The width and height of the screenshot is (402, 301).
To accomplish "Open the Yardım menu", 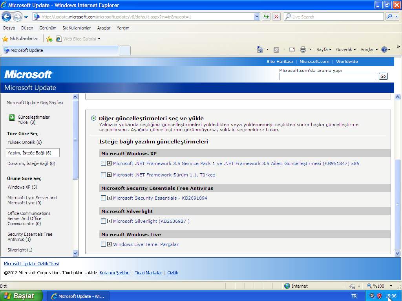I will pos(123,28).
